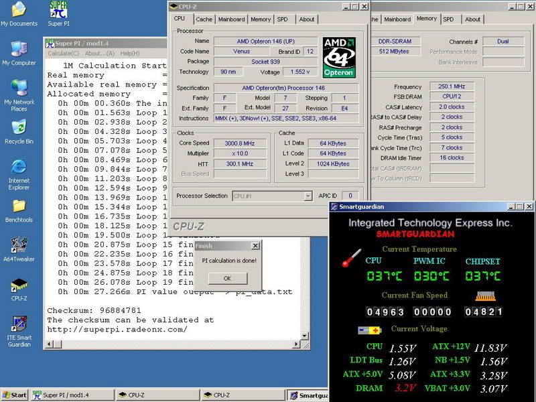Open the My Documents desktop icon

[19, 10]
